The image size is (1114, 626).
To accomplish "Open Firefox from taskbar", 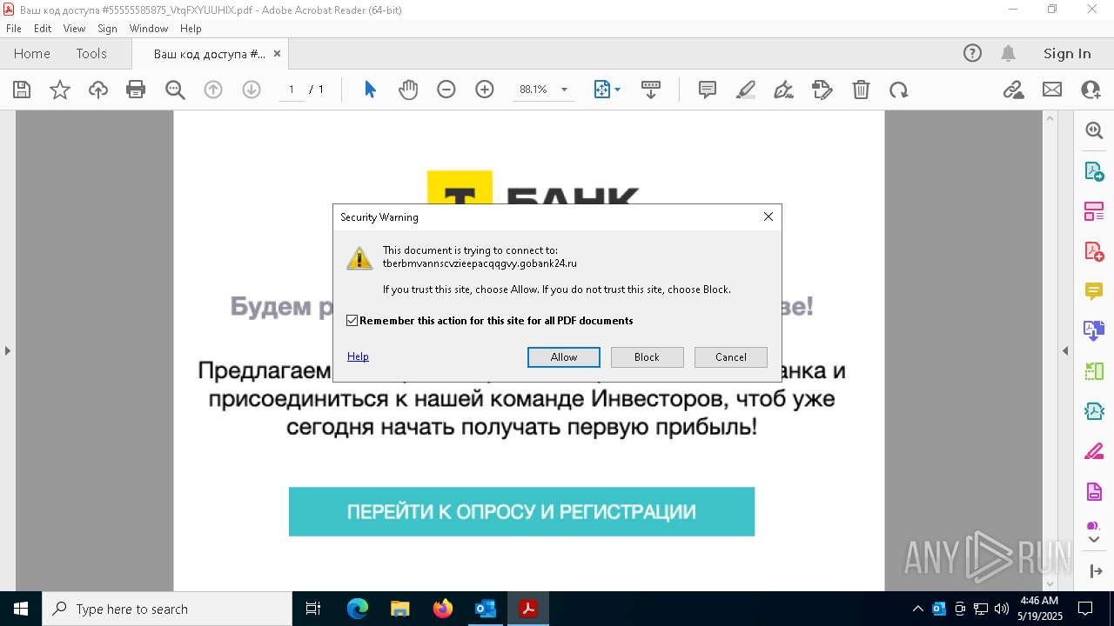I will coord(443,609).
